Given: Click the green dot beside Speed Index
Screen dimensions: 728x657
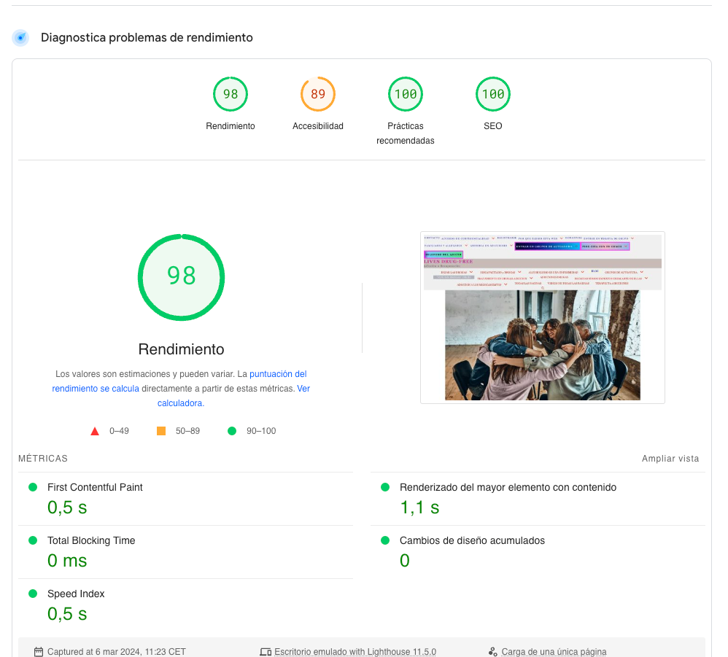Looking at the screenshot, I should (33, 594).
